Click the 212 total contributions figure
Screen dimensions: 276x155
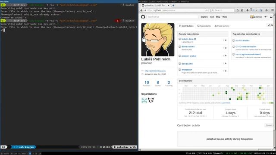point(195,113)
